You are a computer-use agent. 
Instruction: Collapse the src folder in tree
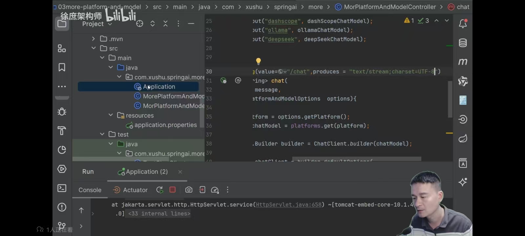tap(94, 48)
